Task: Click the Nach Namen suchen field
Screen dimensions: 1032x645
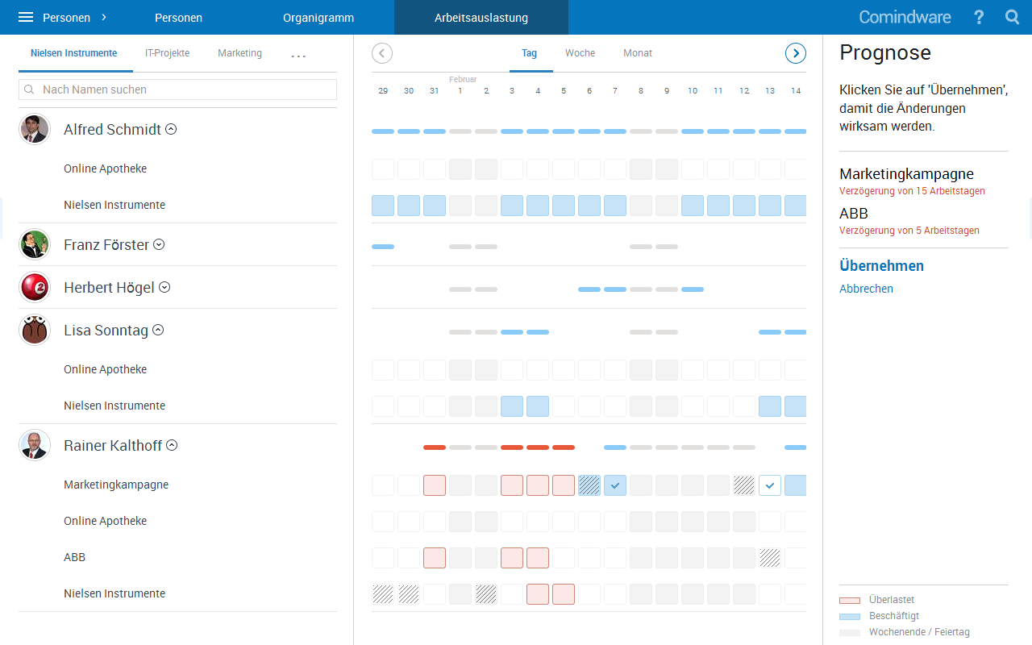Action: point(177,89)
